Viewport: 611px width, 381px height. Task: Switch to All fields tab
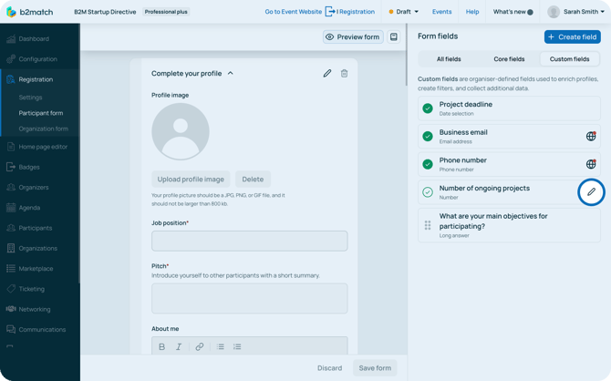coord(449,59)
